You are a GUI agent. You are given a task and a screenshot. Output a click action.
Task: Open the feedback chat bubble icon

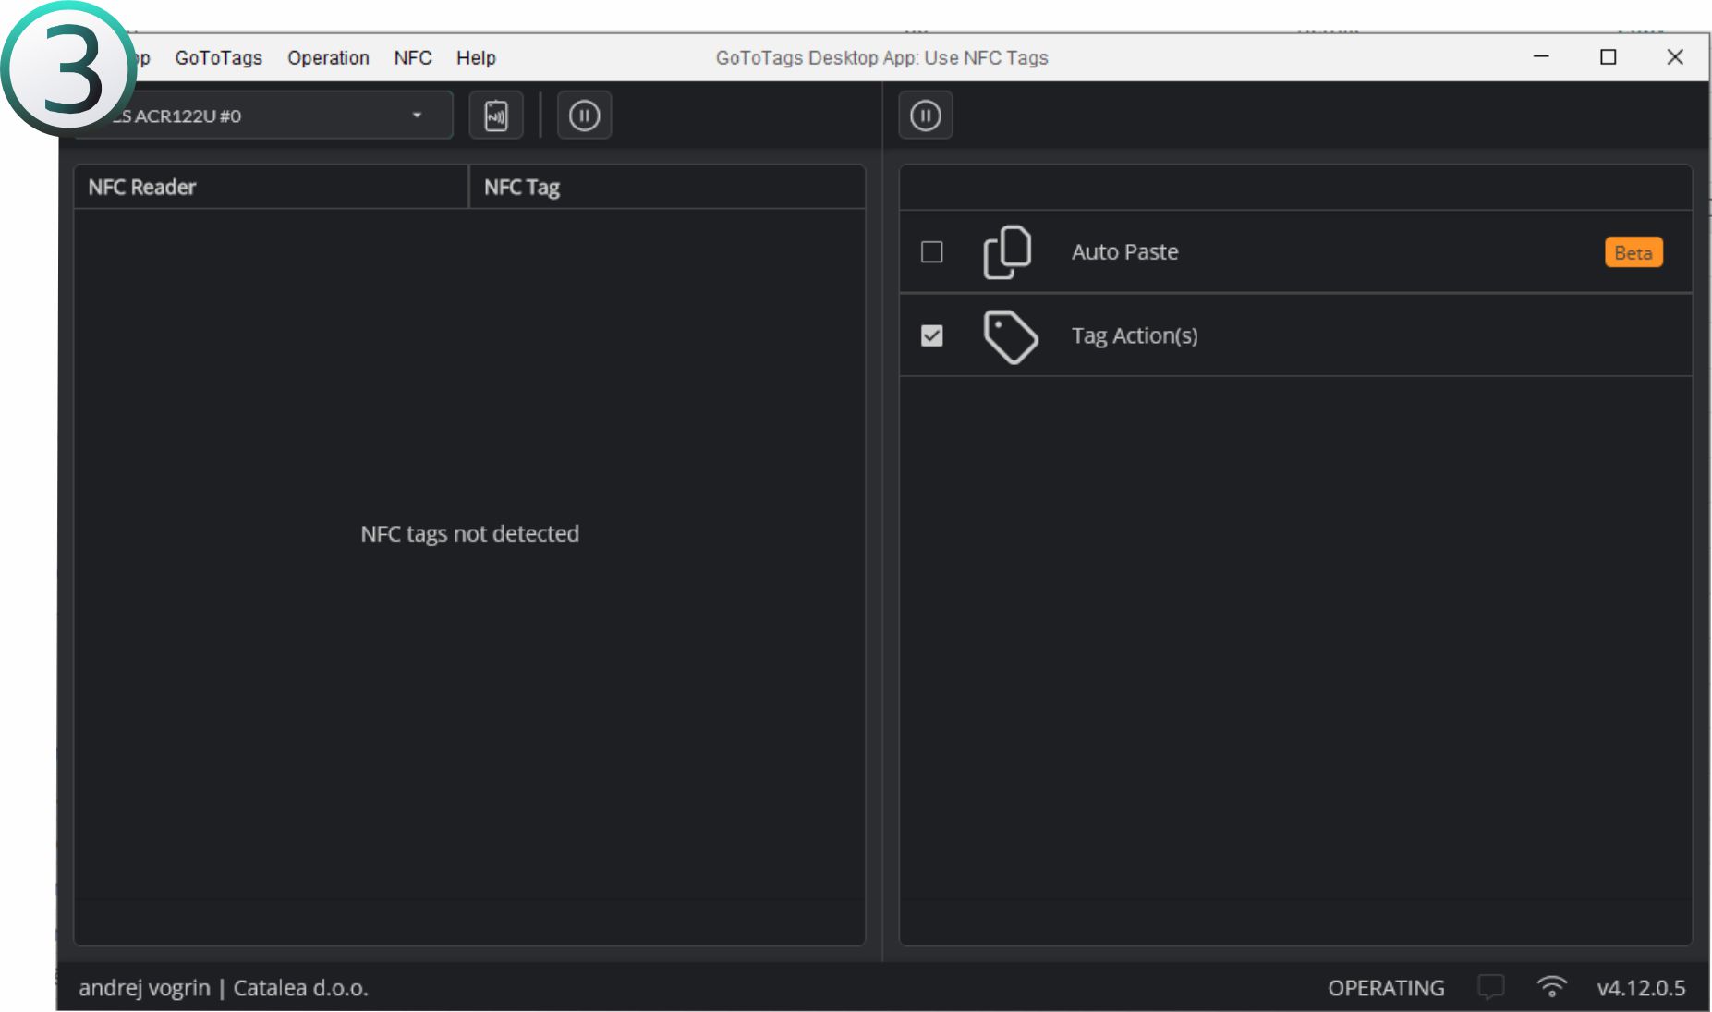pos(1490,987)
